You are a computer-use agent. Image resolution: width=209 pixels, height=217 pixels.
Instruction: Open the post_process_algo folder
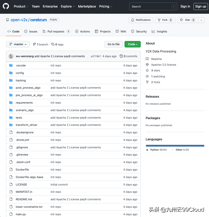point(28,88)
